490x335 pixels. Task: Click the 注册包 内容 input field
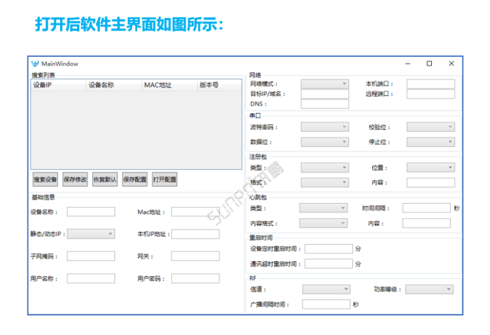pos(431,183)
